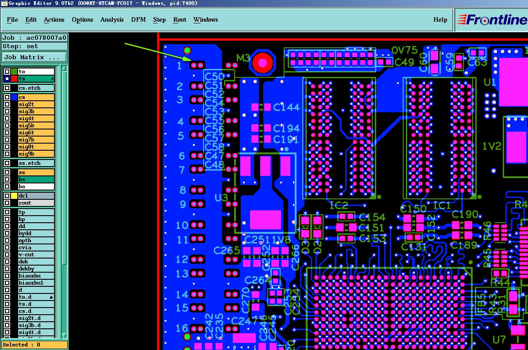Image resolution: width=528 pixels, height=350 pixels.
Task: Open the Rout menu
Action: pyautogui.click(x=180, y=20)
